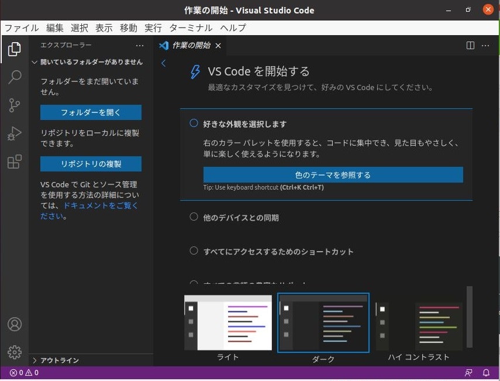The height and width of the screenshot is (381, 500).
Task: Choose the ダーク theme thumbnail
Action: [323, 322]
